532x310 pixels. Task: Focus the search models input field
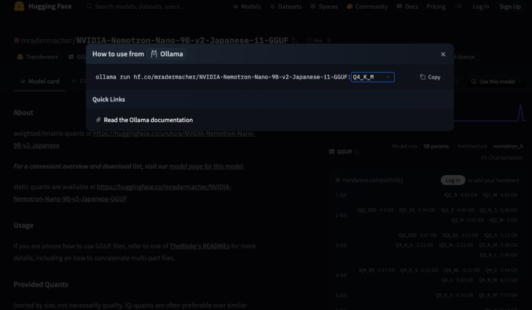click(139, 7)
